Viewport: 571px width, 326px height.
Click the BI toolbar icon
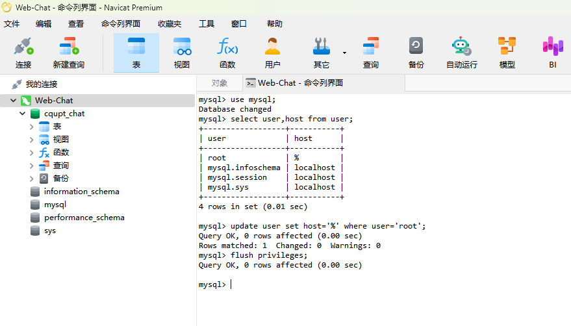(553, 53)
